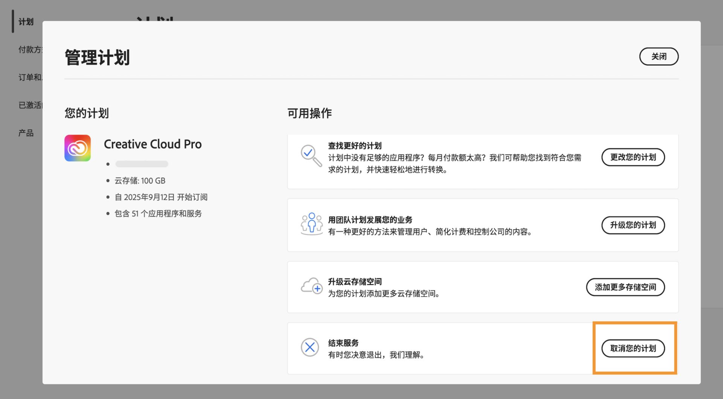The height and width of the screenshot is (399, 723).
Task: Select 产品 in the left sidebar
Action: click(x=25, y=132)
